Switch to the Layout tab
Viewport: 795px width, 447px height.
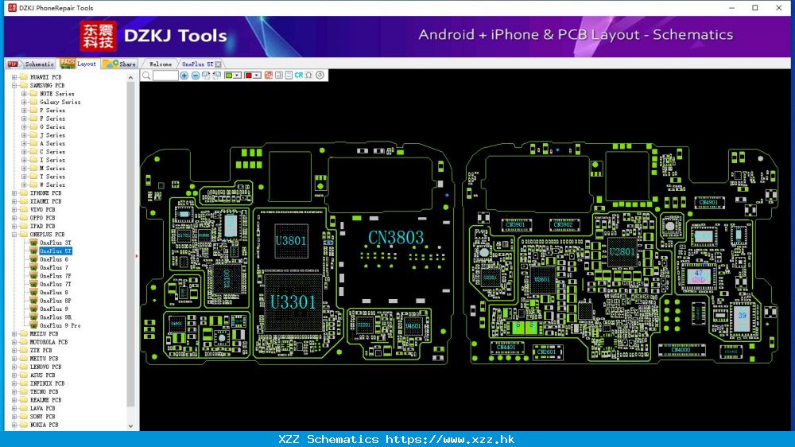tap(78, 64)
